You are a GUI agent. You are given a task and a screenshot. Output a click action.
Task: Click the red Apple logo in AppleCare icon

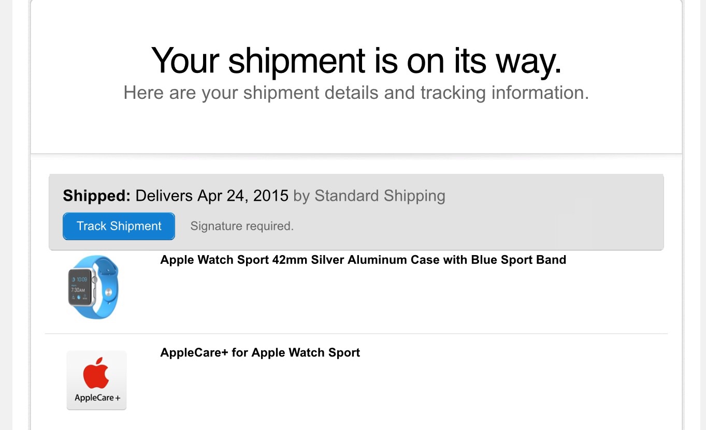96,373
